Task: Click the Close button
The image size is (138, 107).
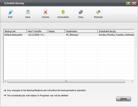Action: [123, 99]
